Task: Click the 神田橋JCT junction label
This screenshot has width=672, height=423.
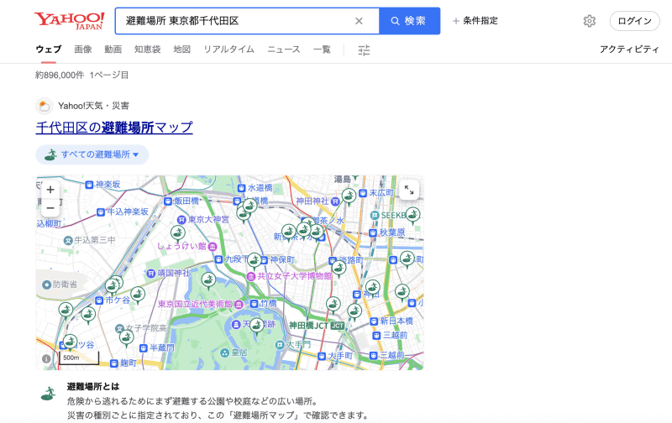Action: 317,326
